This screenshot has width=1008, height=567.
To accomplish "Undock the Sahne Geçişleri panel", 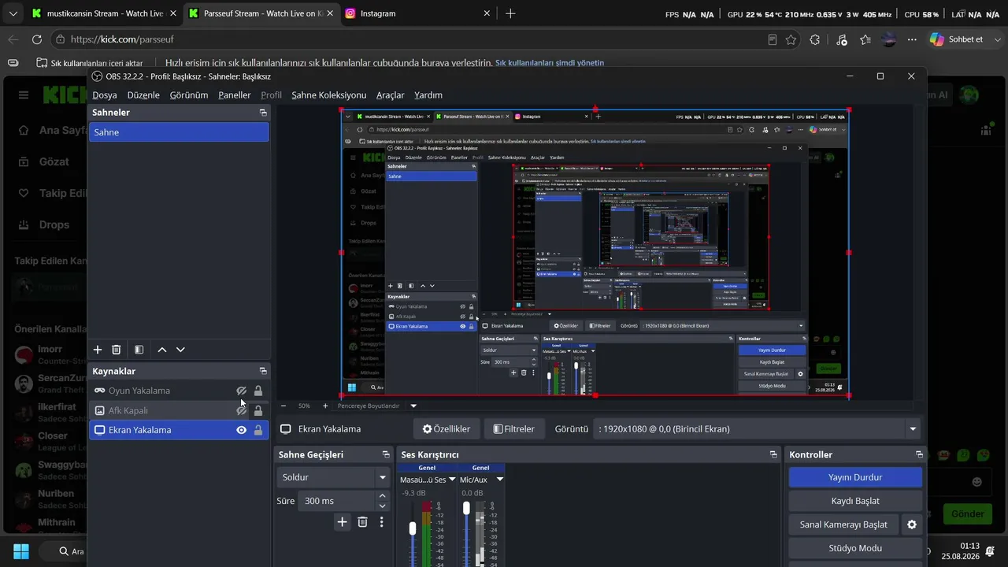I will (x=386, y=454).
